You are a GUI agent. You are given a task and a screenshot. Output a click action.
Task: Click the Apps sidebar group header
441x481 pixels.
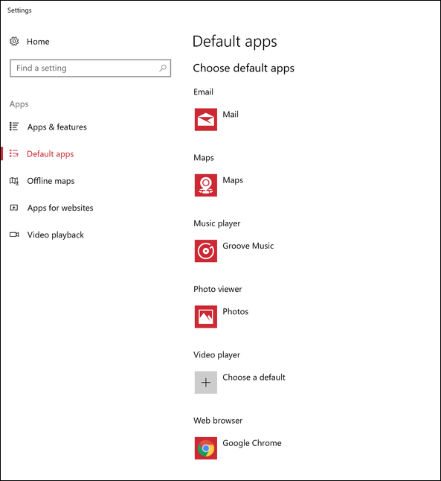19,104
